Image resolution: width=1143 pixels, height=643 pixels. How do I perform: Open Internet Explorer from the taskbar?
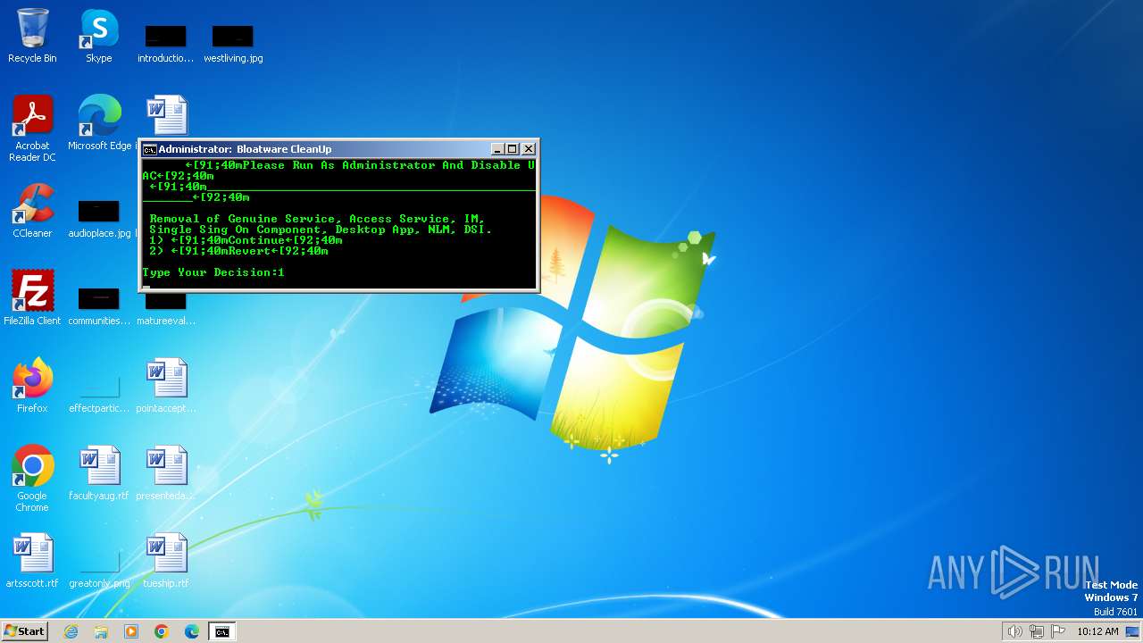[x=71, y=631]
